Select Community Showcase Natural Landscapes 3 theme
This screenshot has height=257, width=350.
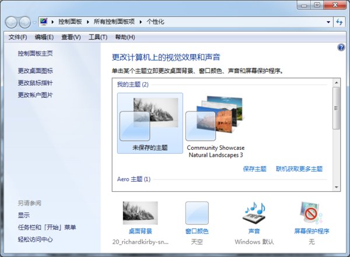click(x=216, y=126)
